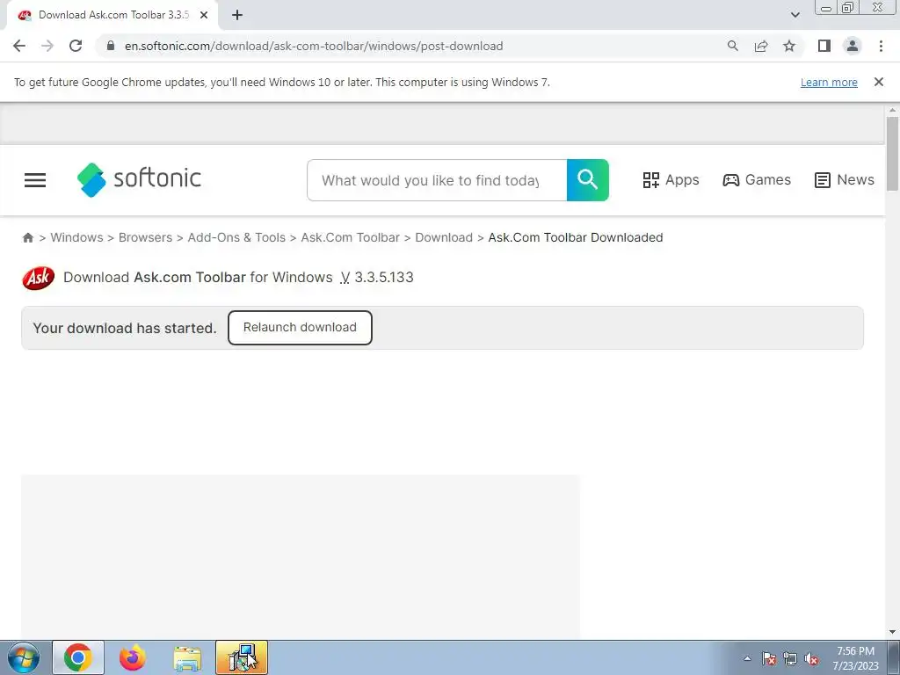This screenshot has width=900, height=675.
Task: Click the Ask.com Toolbar title text
Action: [190, 277]
